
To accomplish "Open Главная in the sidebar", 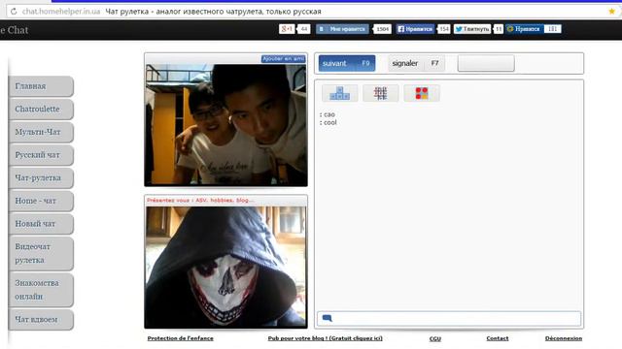I will pos(41,86).
